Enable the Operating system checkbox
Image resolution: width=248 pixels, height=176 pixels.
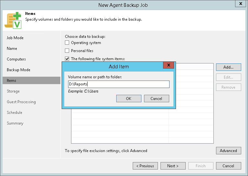tap(67, 43)
